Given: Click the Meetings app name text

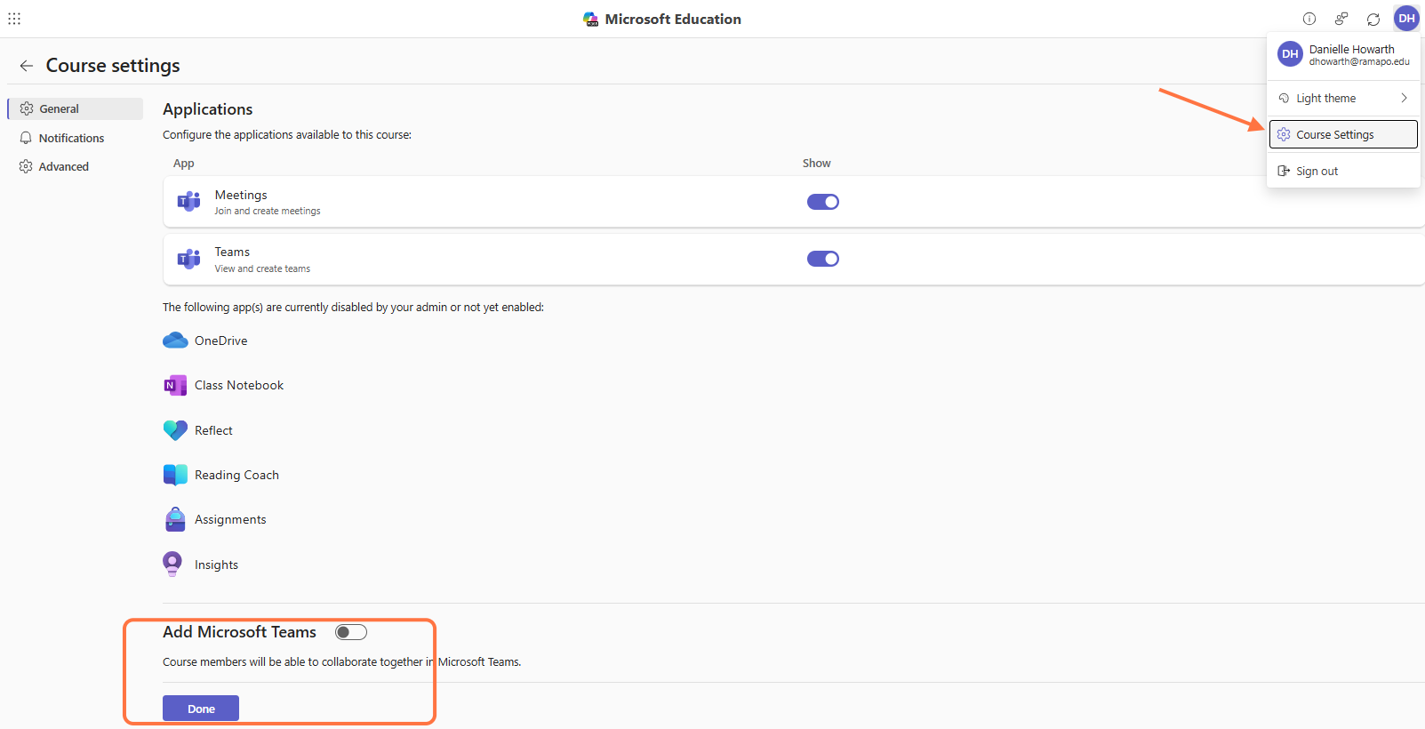Looking at the screenshot, I should (241, 195).
